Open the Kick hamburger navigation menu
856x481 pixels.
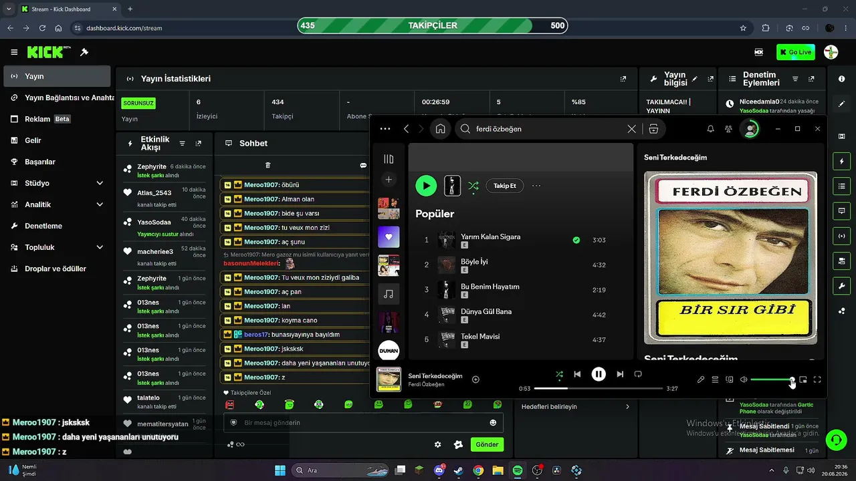[x=14, y=52]
